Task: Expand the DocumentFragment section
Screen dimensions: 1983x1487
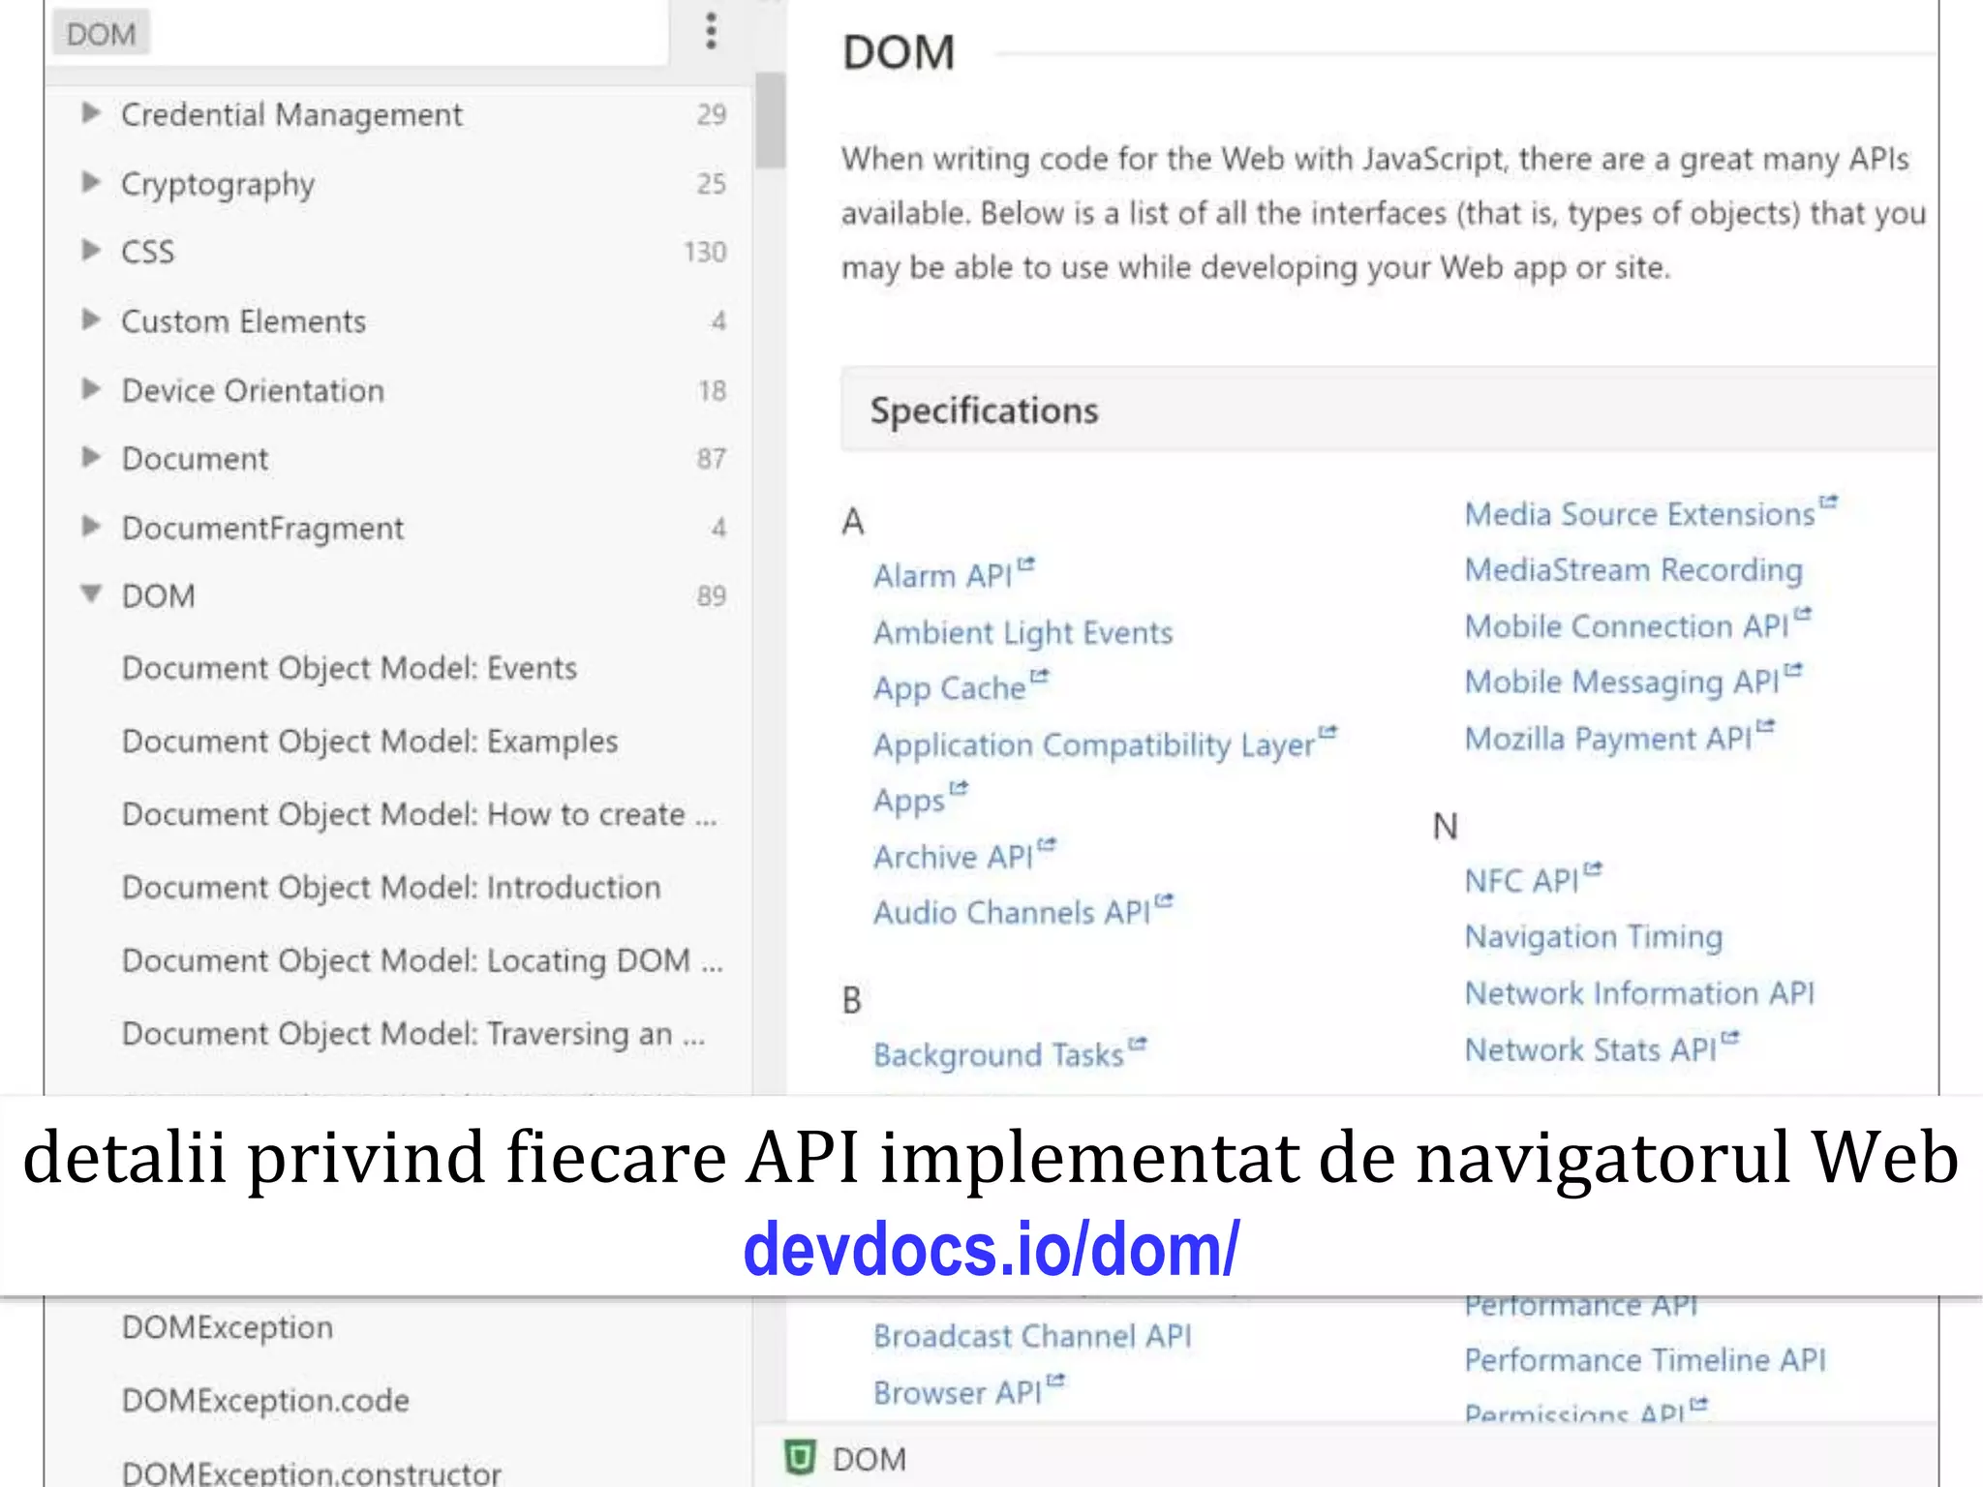Action: pyautogui.click(x=91, y=527)
